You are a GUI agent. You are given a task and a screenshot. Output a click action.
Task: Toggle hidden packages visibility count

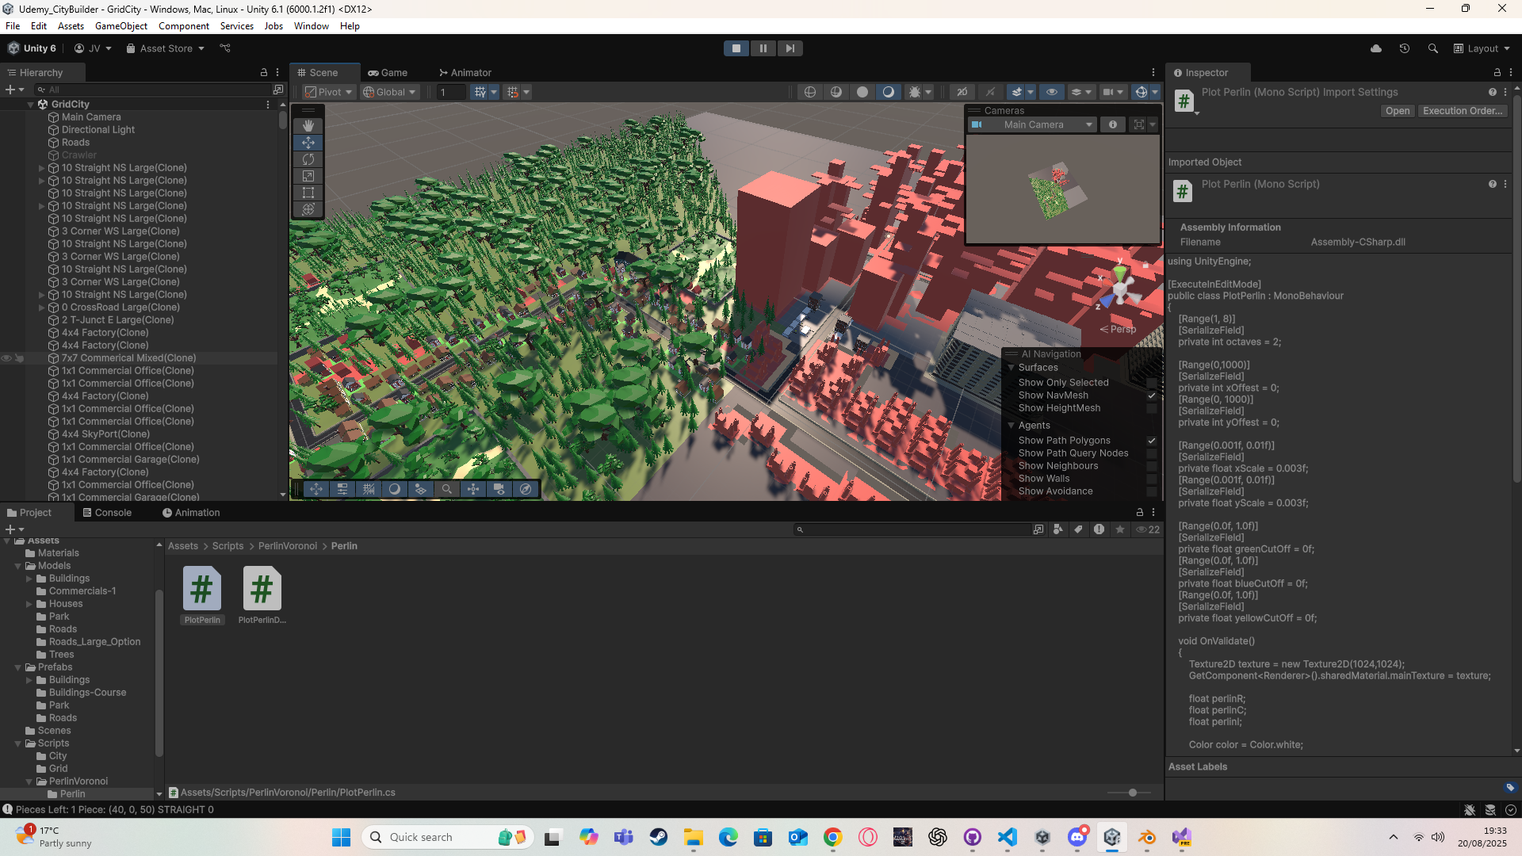click(1148, 529)
